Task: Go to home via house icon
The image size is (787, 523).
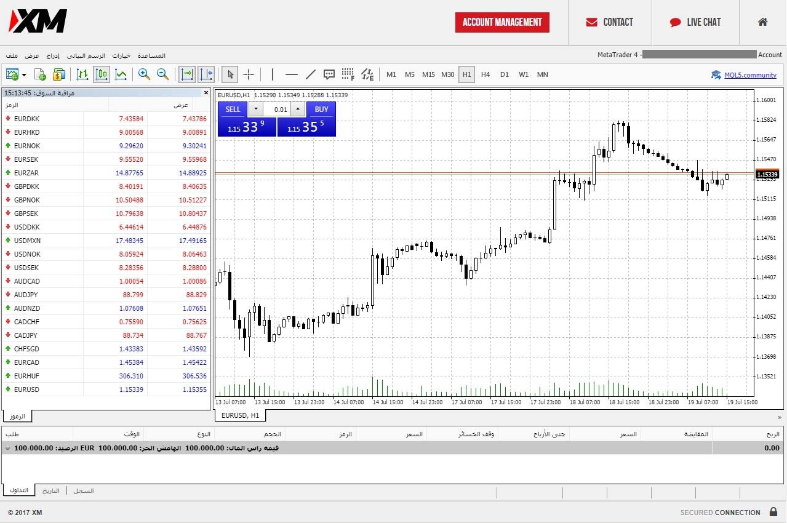Action: 763,22
